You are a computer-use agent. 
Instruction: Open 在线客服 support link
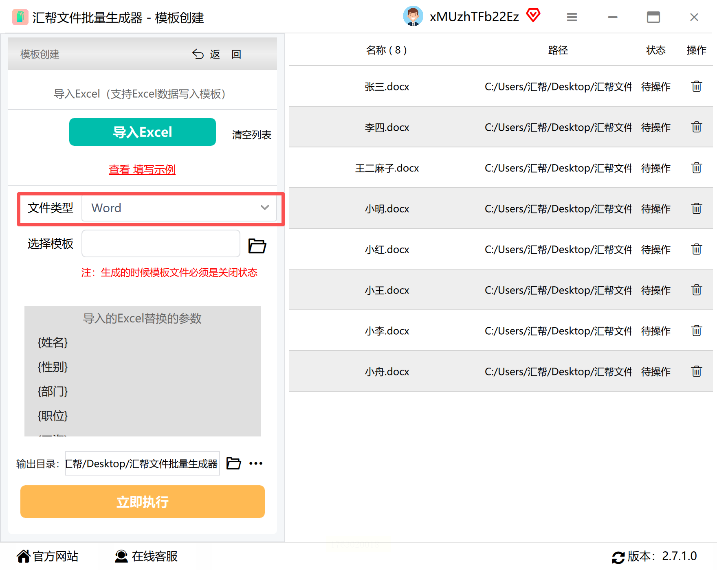coord(146,556)
